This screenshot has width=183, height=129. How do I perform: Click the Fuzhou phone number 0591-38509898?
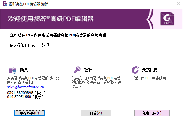26,92
